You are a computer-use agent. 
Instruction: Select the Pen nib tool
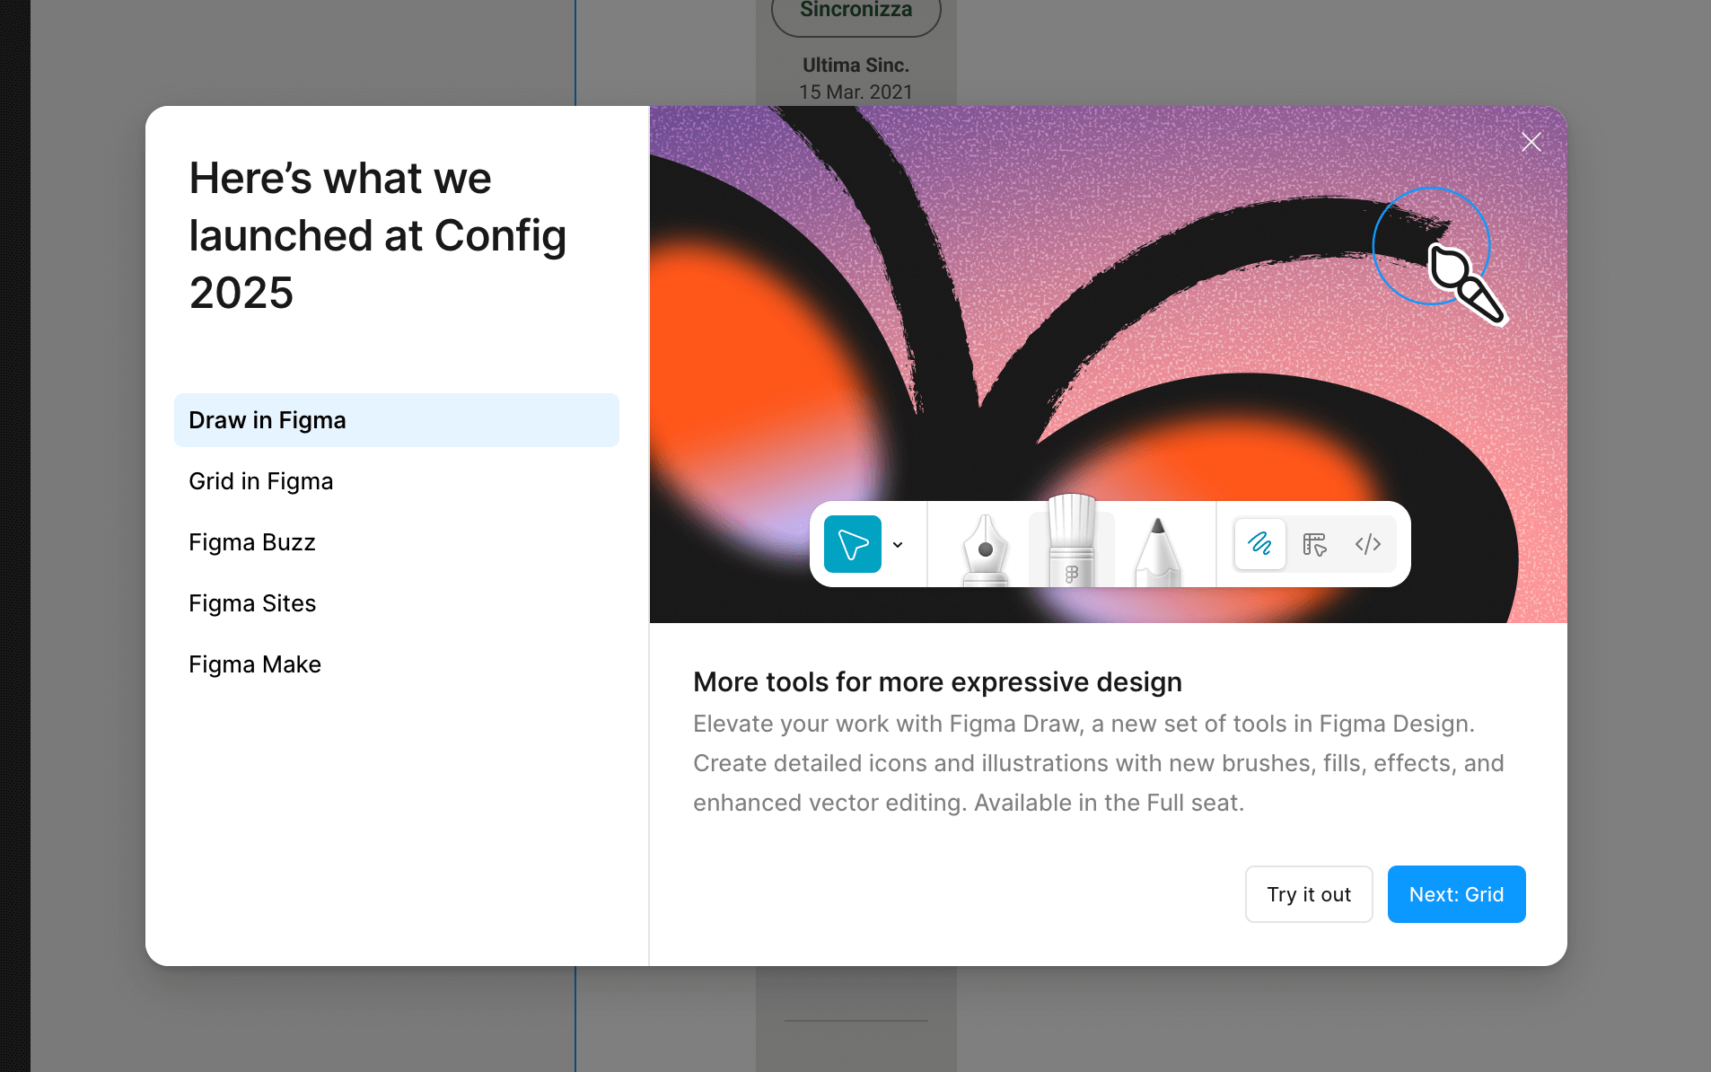[985, 548]
